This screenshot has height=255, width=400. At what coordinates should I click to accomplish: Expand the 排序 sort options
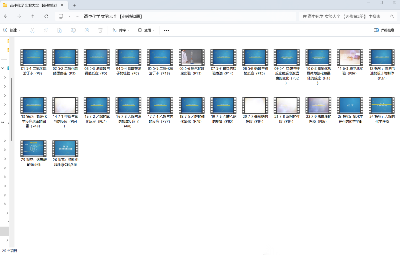pyautogui.click(x=121, y=30)
